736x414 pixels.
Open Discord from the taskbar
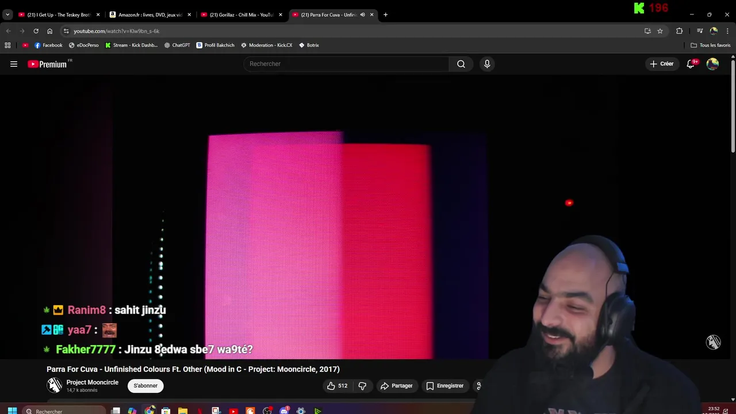coord(284,411)
